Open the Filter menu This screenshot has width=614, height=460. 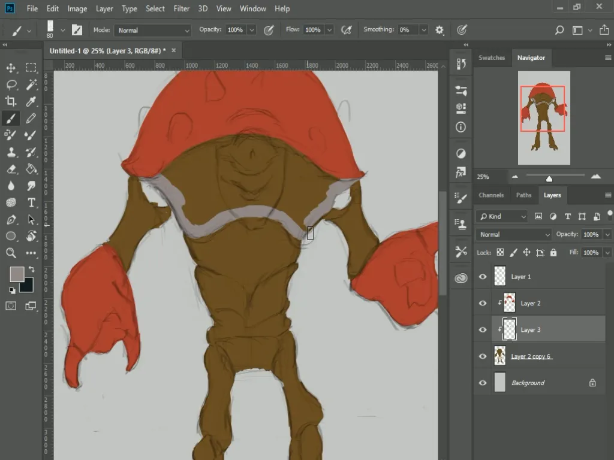(x=181, y=8)
